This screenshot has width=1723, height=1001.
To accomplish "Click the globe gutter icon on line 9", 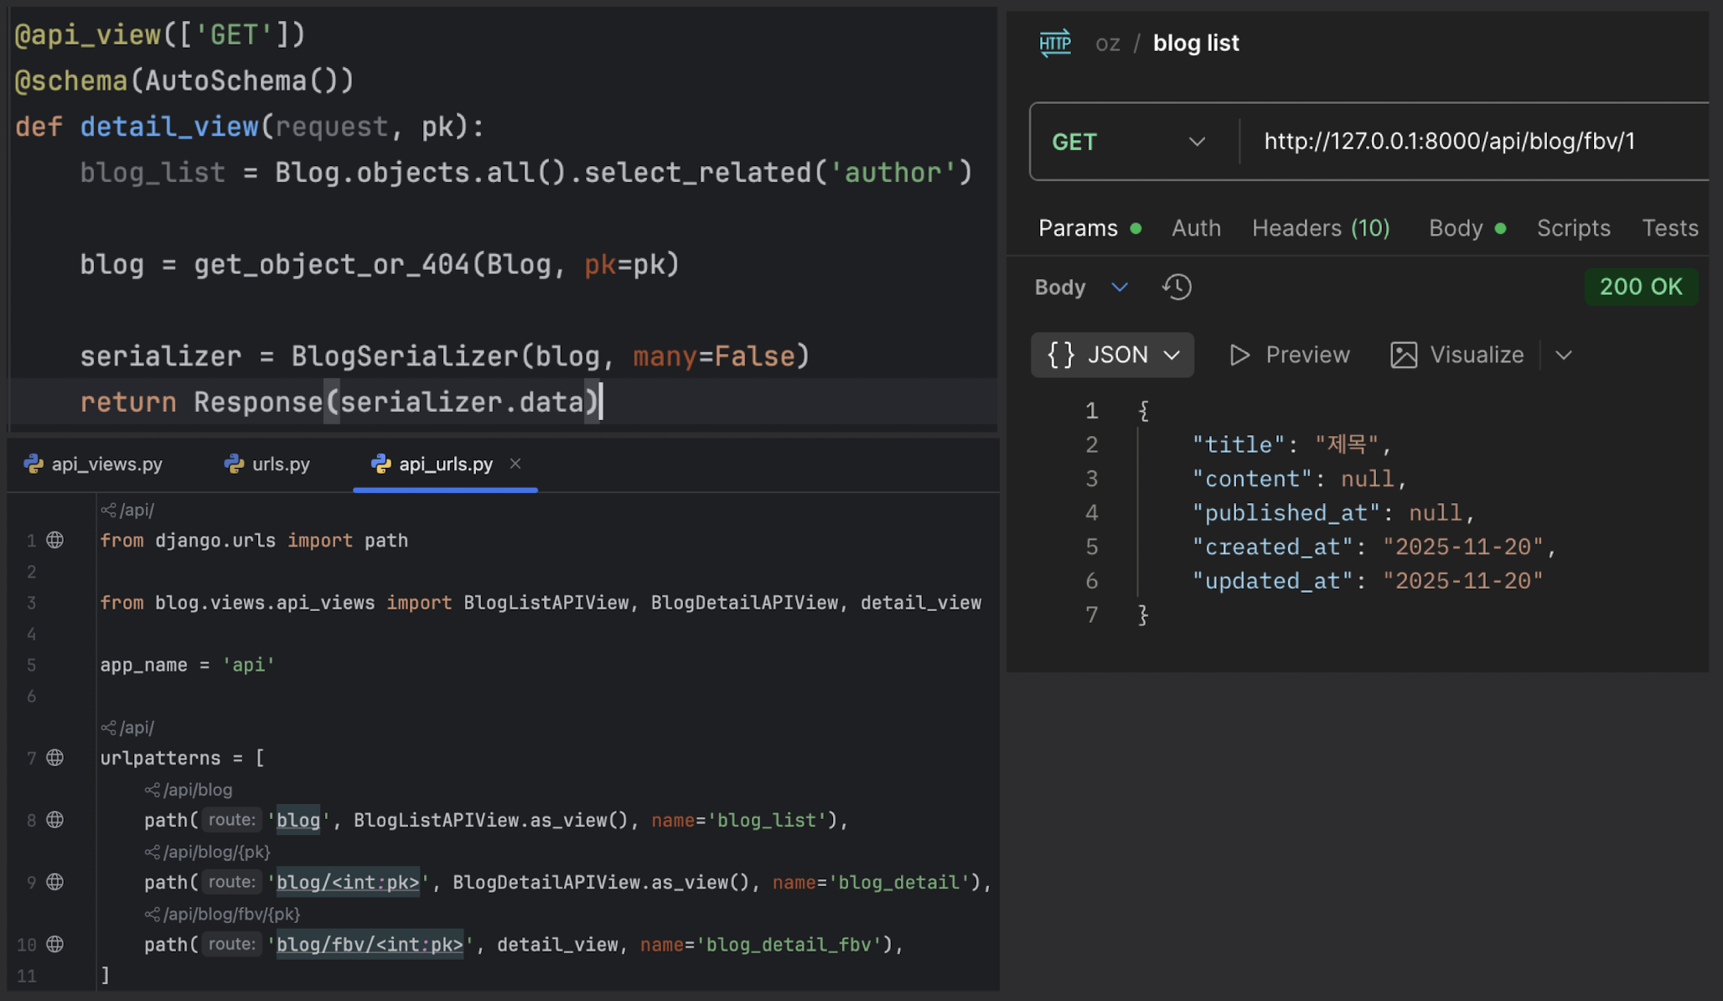I will [55, 882].
